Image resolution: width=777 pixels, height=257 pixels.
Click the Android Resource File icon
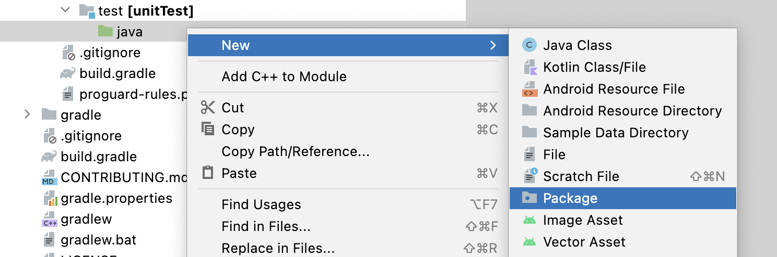point(529,89)
